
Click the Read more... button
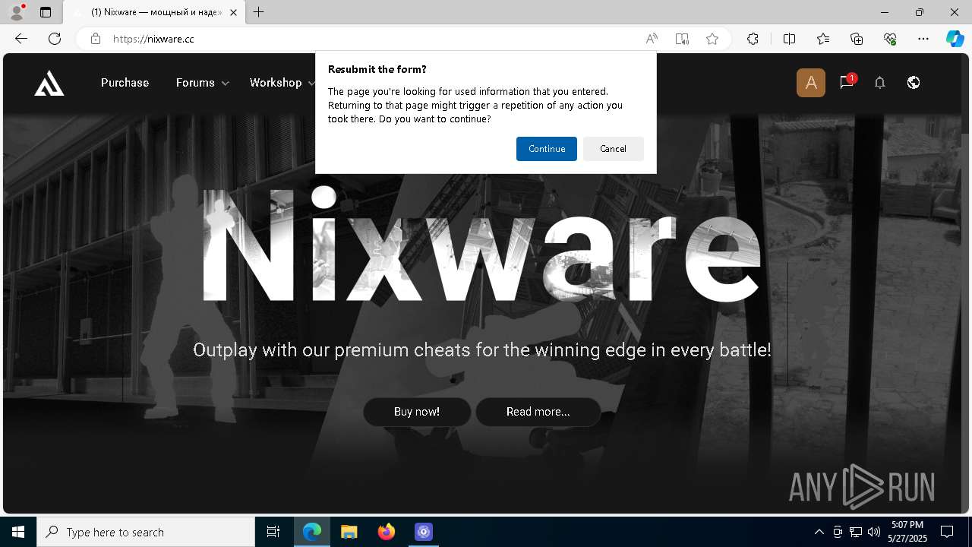tap(538, 412)
